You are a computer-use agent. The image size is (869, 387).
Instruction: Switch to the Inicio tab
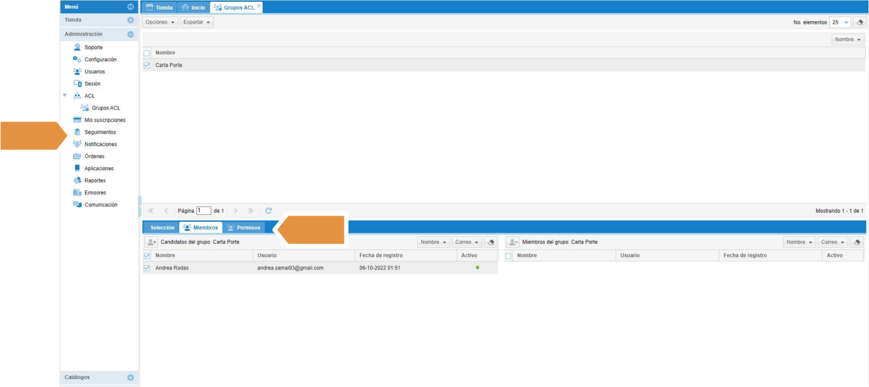point(193,7)
